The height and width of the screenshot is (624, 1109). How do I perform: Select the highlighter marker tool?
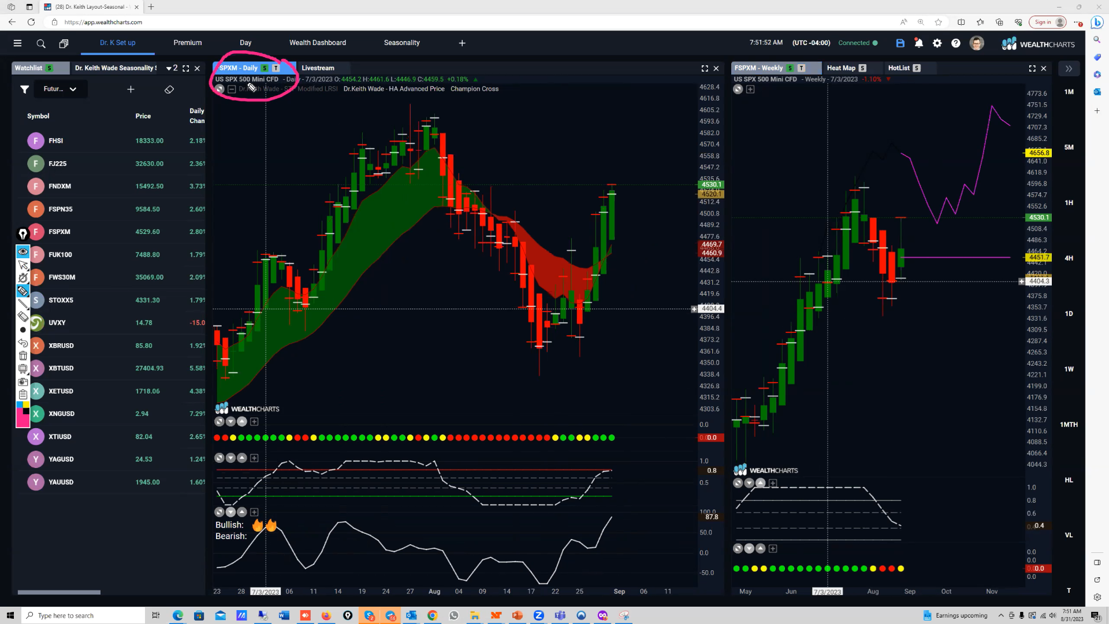click(x=23, y=291)
